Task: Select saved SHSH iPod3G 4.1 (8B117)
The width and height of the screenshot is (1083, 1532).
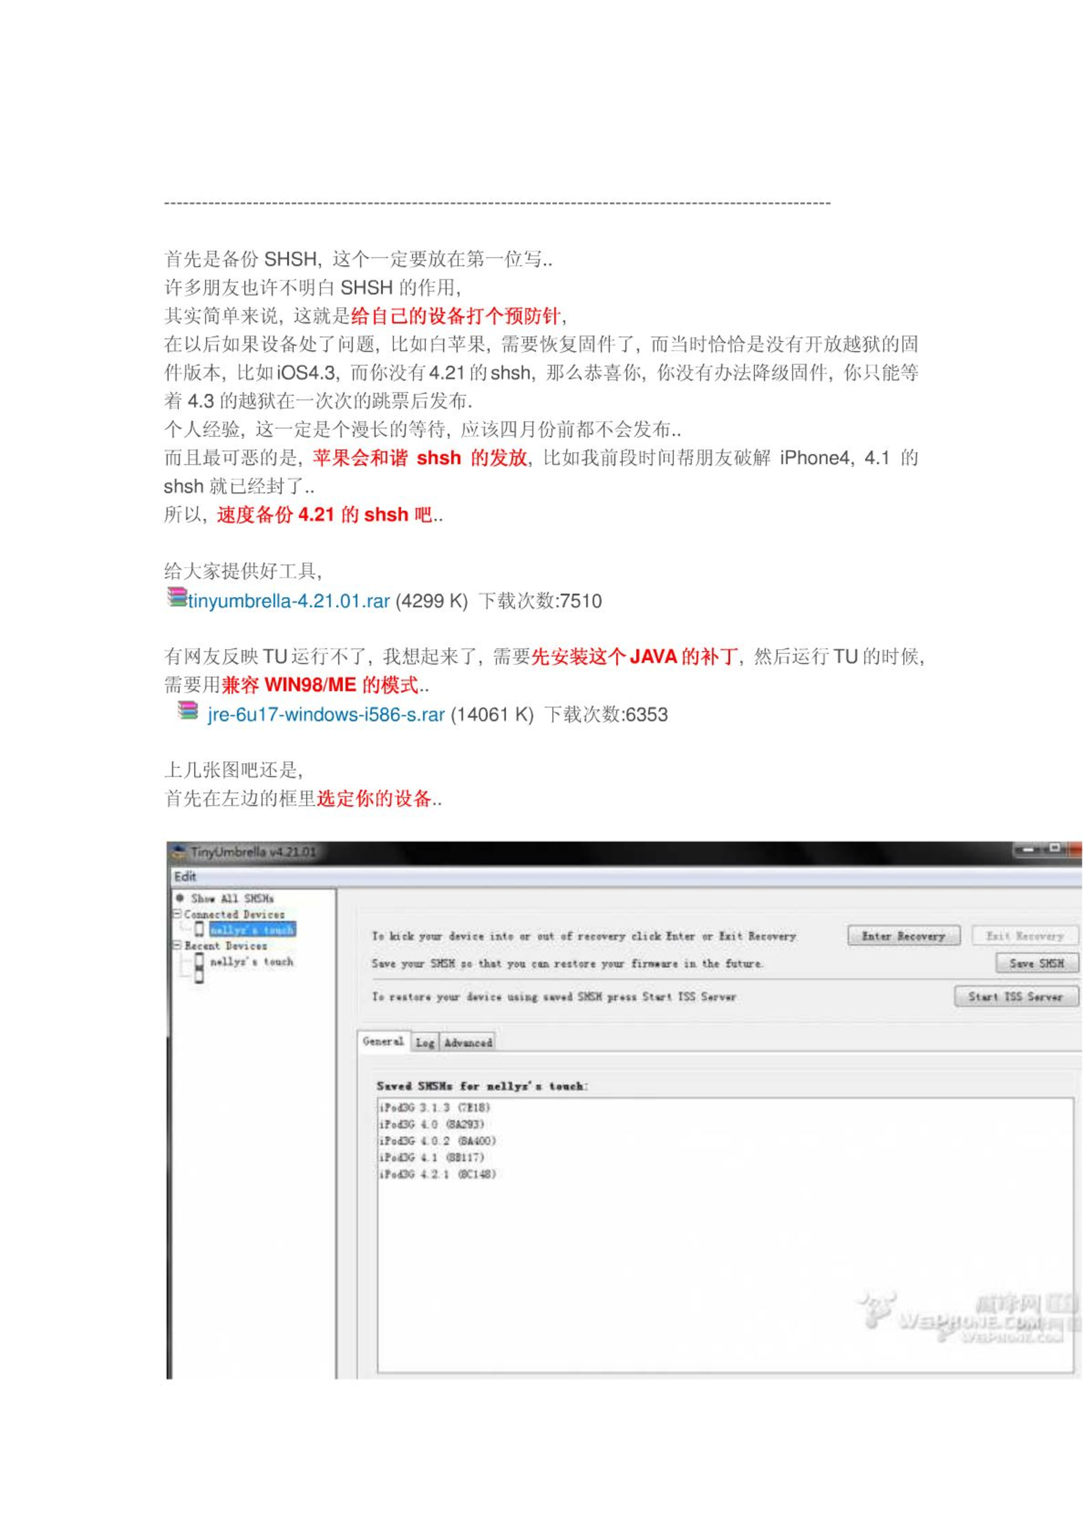Action: 432,1157
